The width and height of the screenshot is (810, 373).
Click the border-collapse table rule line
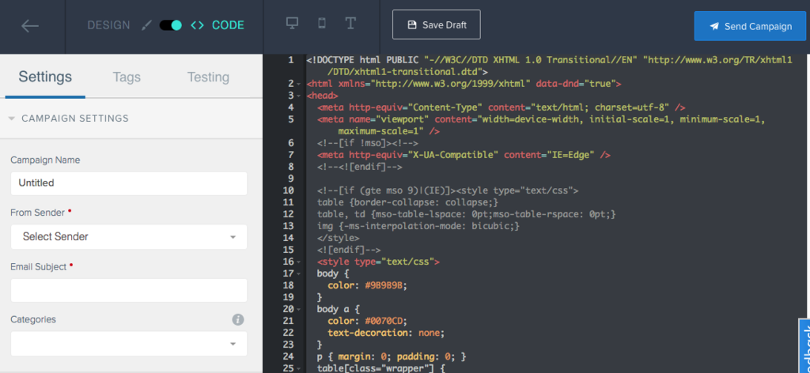pos(407,202)
